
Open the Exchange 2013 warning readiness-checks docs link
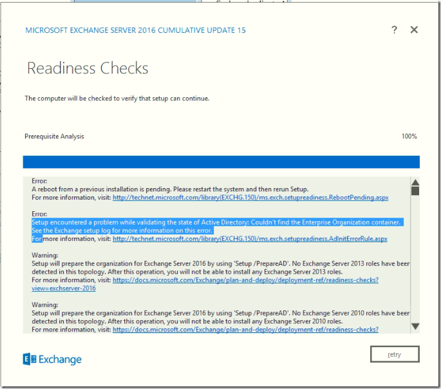click(x=245, y=280)
